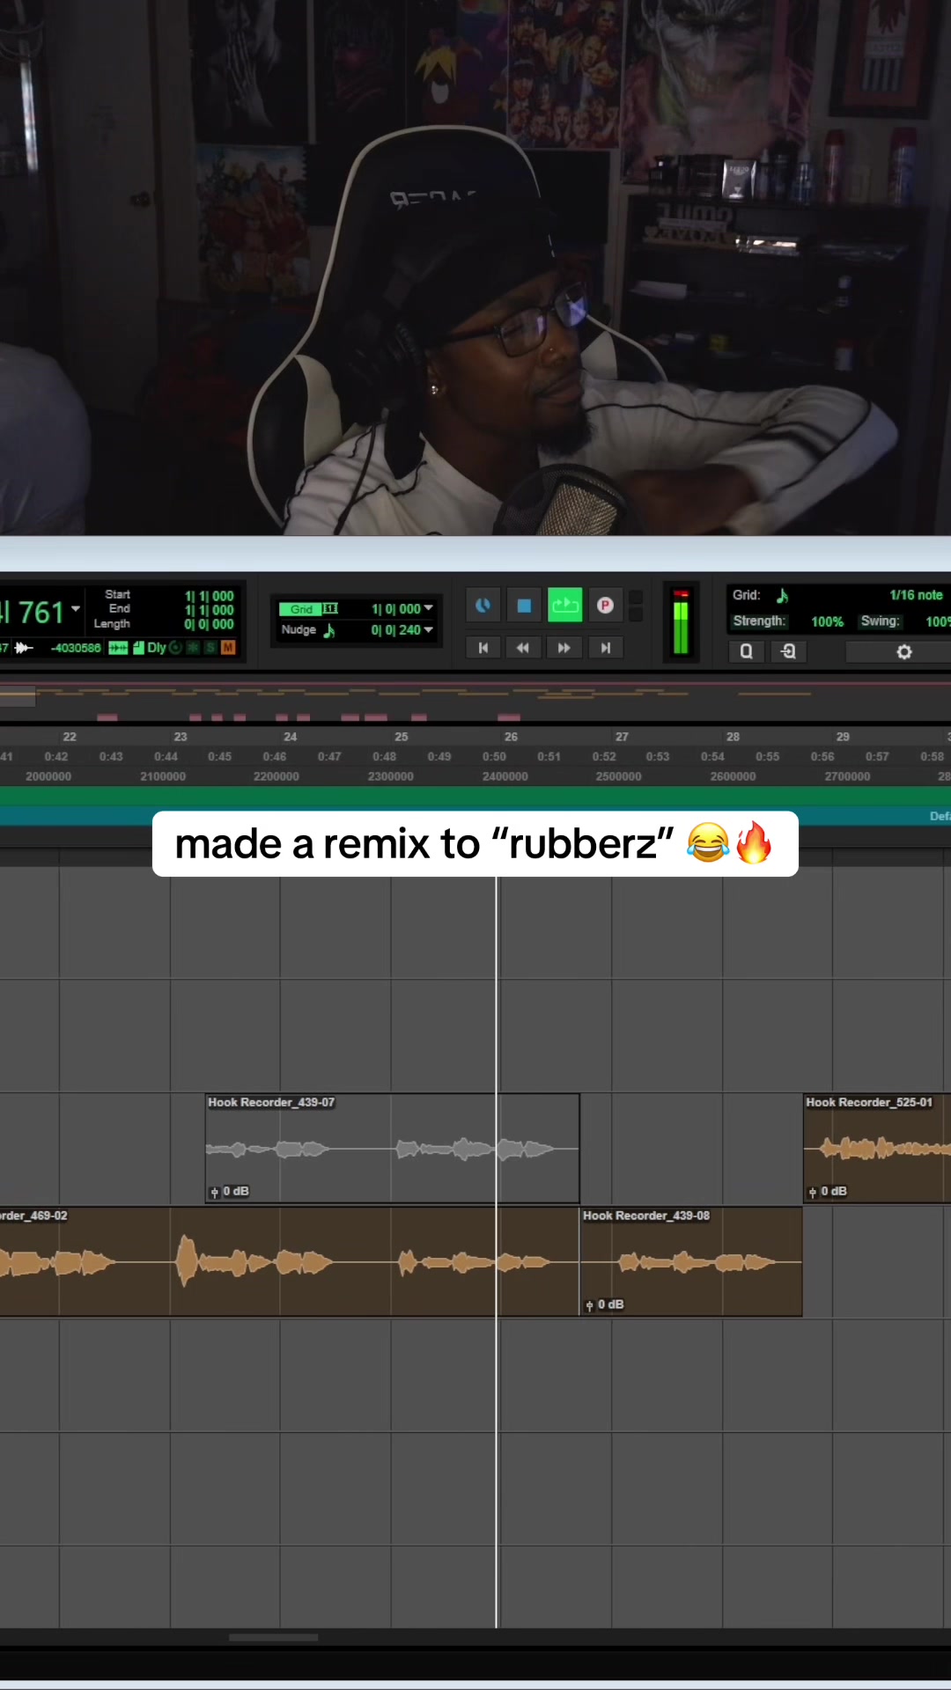The image size is (951, 1690).
Task: Toggle the circular indicator after Dly
Action: [175, 648]
